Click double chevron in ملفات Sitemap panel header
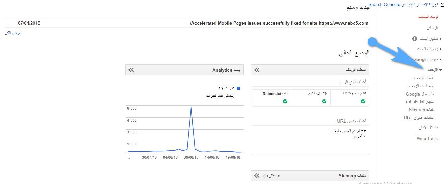 [x=257, y=176]
